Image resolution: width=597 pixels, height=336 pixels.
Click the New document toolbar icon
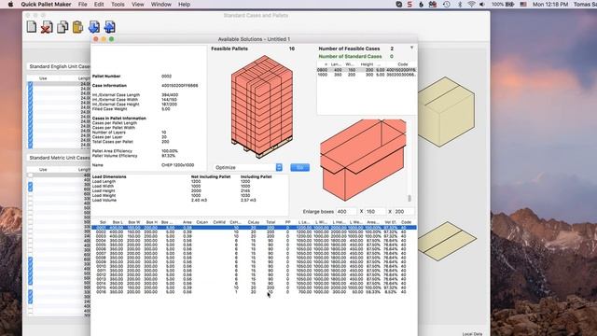(32, 27)
